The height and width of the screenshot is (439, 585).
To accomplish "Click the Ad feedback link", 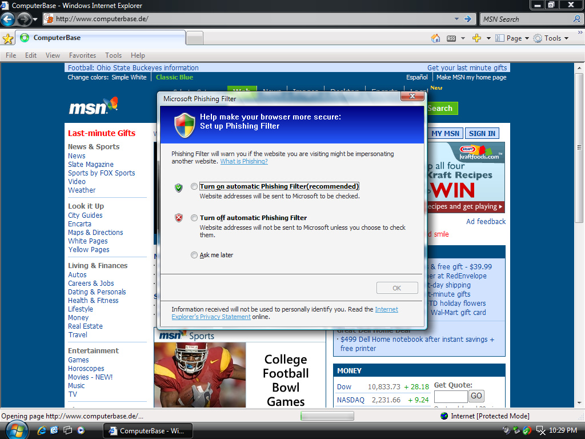I will 486,221.
